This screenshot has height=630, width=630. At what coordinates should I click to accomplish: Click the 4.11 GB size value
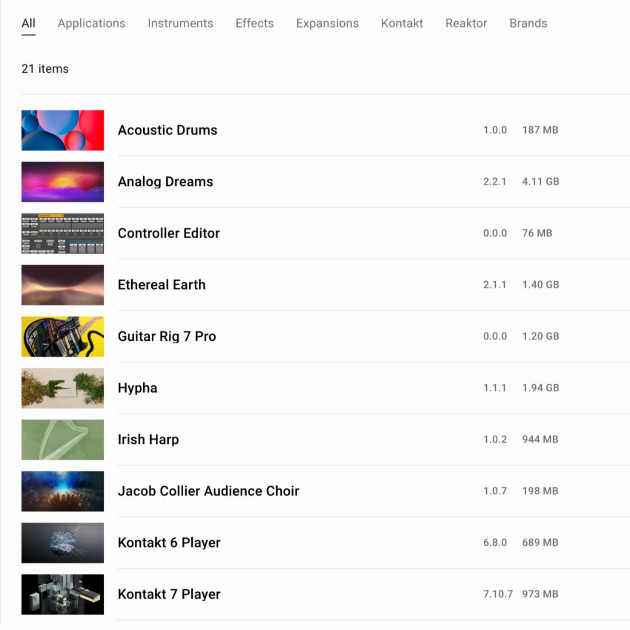pos(541,182)
